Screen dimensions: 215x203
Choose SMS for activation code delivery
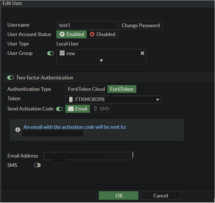[101, 109]
